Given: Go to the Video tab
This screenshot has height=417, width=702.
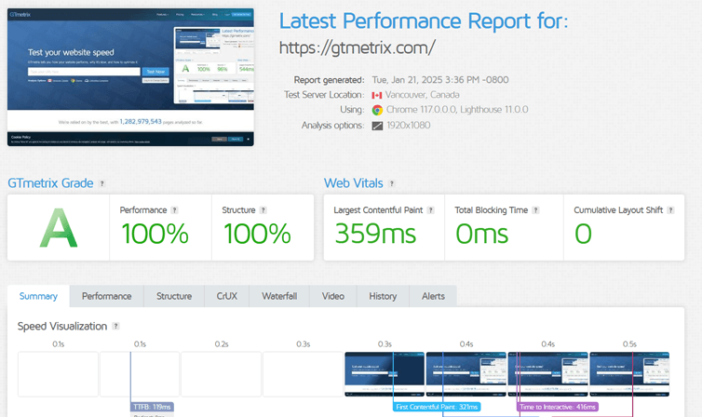Looking at the screenshot, I should coord(332,296).
